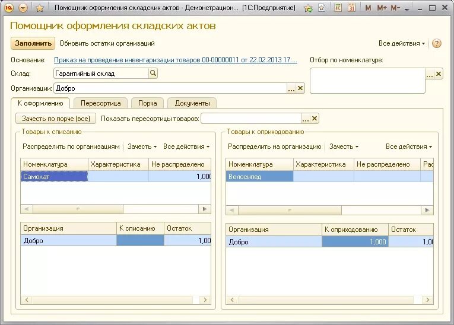
Task: Open top Все действия menu
Action: tap(402, 43)
